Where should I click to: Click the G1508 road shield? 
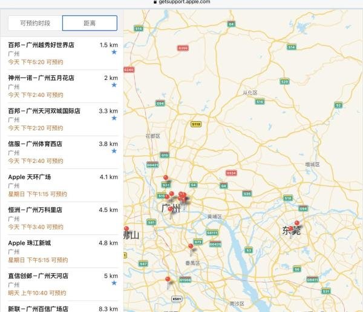(185, 280)
